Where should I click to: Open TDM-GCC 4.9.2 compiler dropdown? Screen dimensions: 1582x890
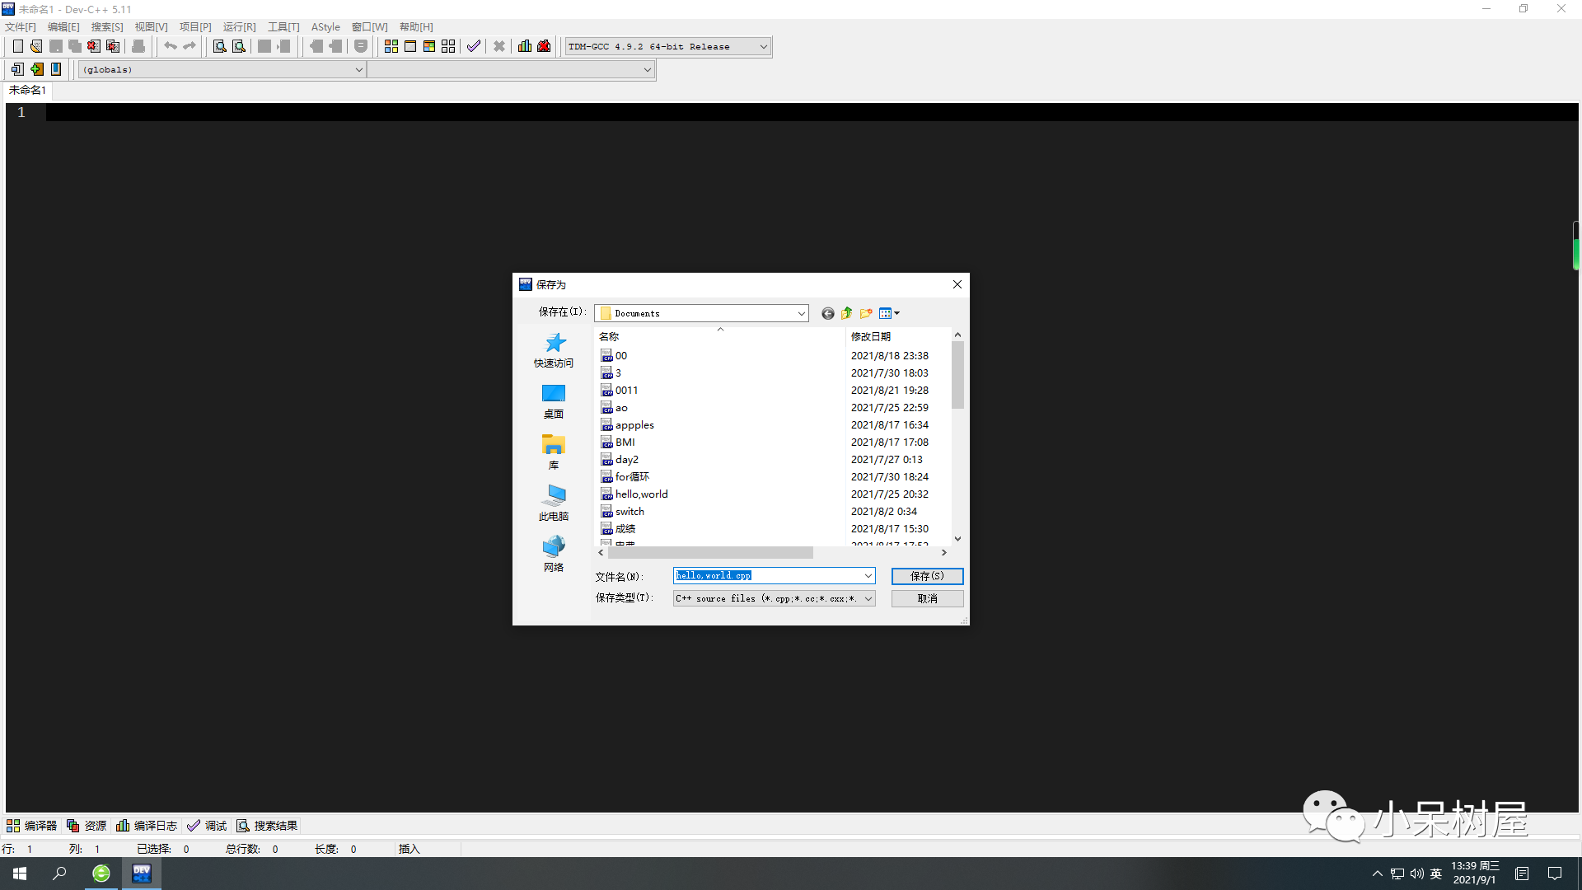[763, 47]
